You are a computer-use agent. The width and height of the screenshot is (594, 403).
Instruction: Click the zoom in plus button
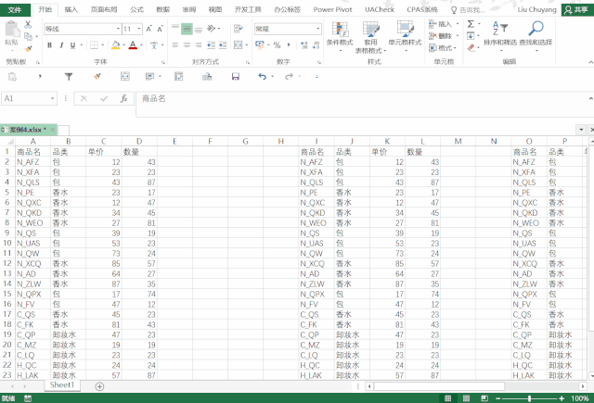tap(562, 398)
